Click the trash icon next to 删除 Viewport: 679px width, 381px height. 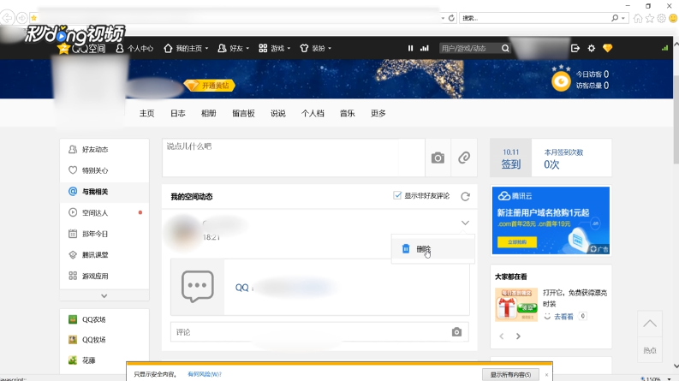click(406, 249)
